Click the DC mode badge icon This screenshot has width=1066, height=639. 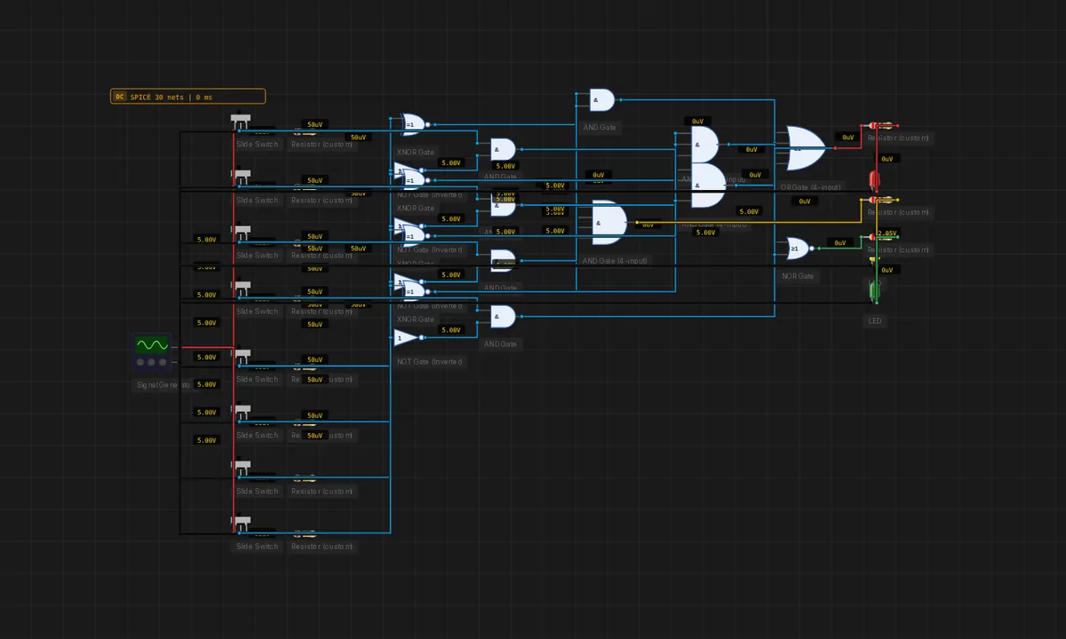click(119, 97)
